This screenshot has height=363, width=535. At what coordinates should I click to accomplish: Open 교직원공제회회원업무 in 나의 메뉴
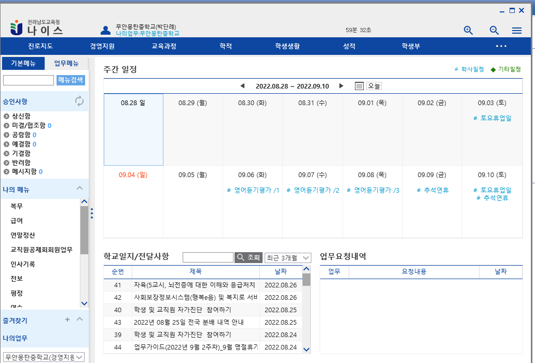coord(42,250)
